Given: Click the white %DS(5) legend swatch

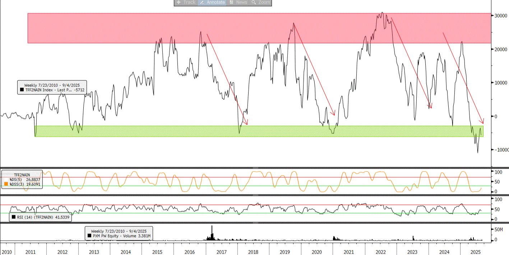Looking at the screenshot, I should point(5,179).
